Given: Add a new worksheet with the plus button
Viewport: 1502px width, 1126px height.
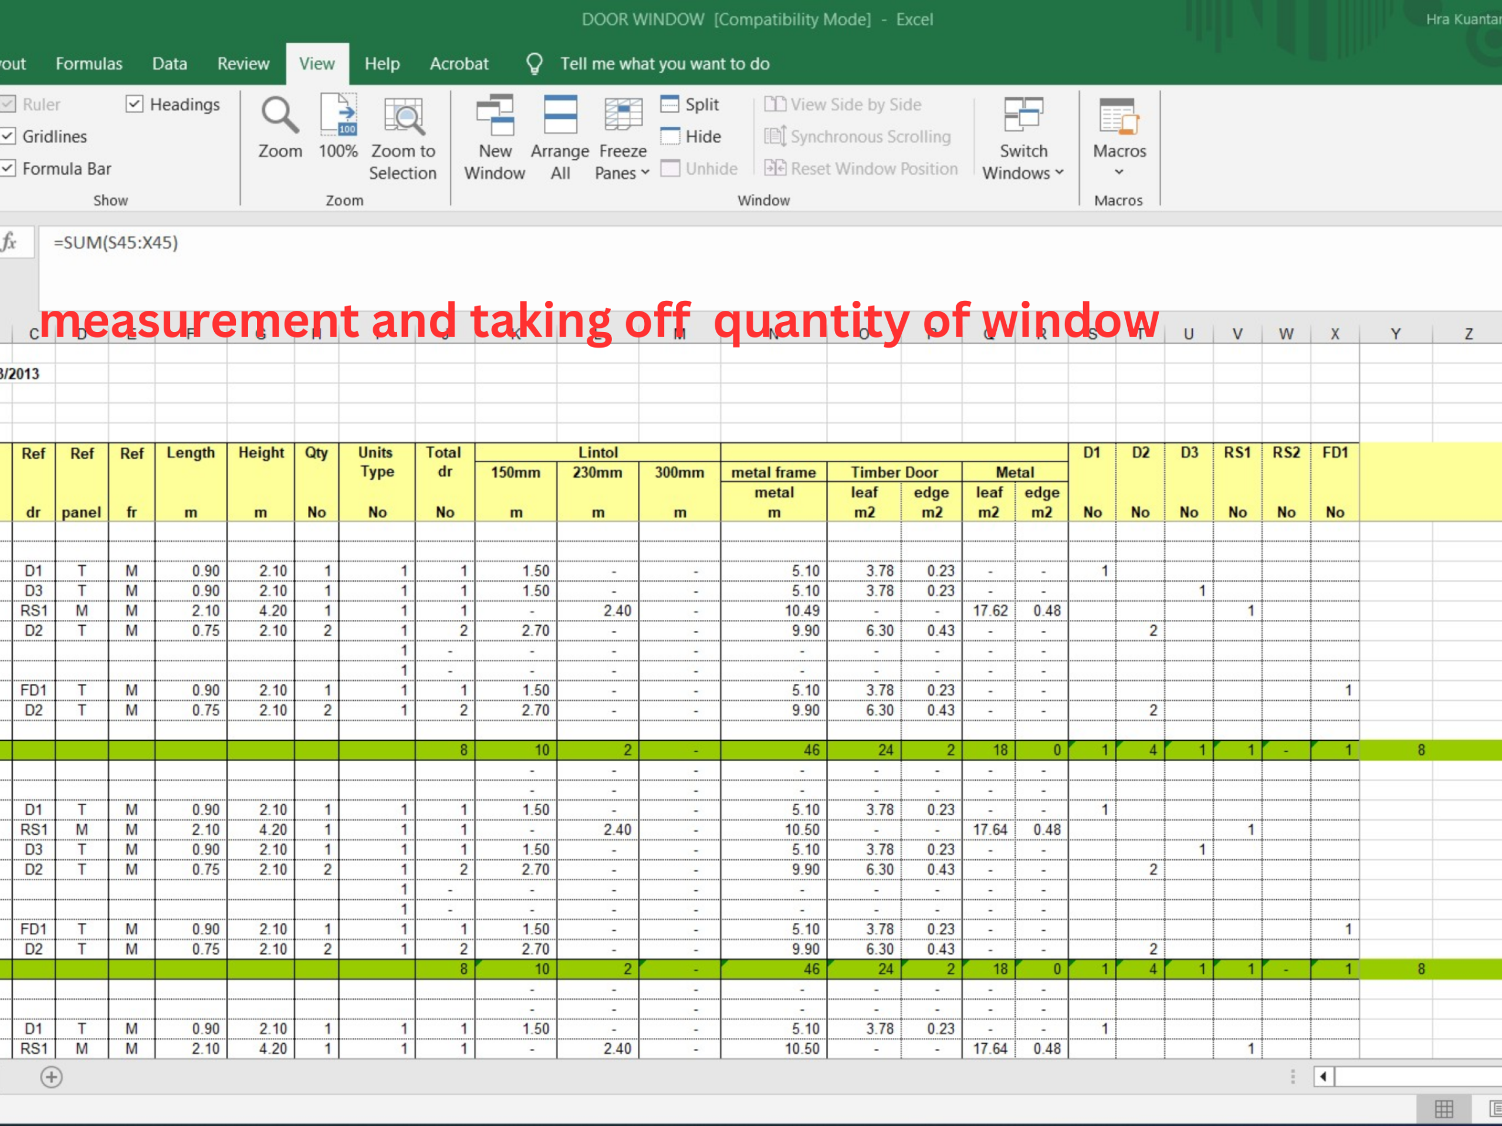Looking at the screenshot, I should (51, 1077).
